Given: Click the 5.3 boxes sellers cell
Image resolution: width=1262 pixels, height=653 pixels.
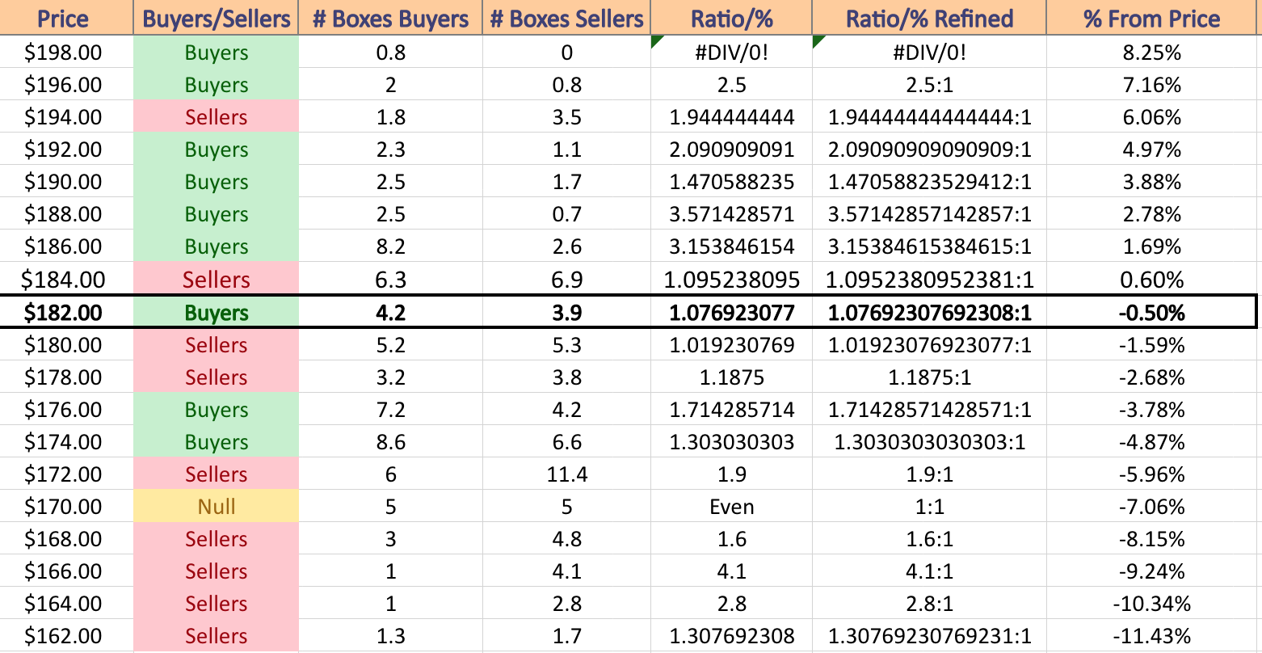Looking at the screenshot, I should click(566, 345).
